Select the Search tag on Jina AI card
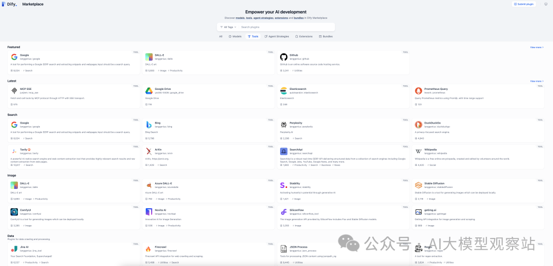This screenshot has width=553, height=266. click(x=45, y=262)
